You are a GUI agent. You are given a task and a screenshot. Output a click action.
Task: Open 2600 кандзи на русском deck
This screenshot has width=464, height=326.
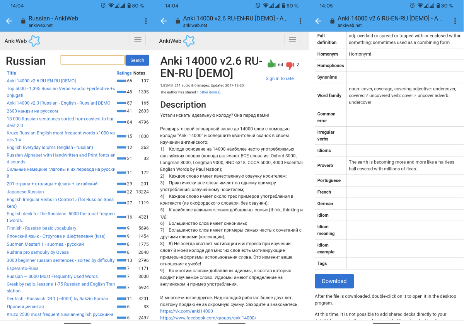click(32, 111)
